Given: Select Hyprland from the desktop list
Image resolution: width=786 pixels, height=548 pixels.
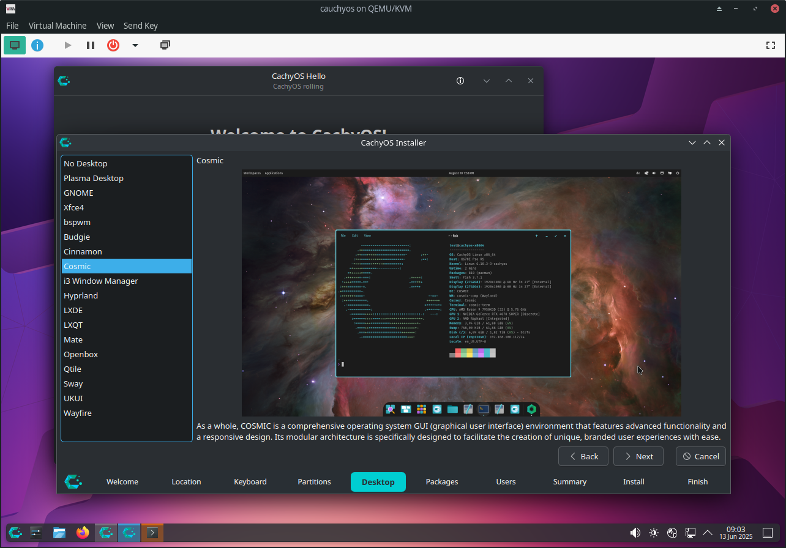Looking at the screenshot, I should click(81, 295).
